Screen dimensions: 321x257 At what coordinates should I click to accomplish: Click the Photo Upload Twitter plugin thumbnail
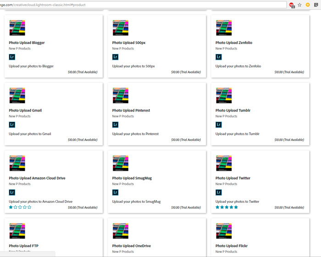[x=224, y=163]
